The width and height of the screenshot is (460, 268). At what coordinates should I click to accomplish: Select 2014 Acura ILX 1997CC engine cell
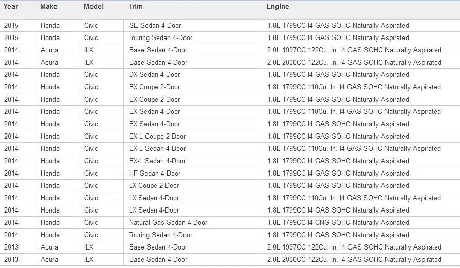coord(361,50)
